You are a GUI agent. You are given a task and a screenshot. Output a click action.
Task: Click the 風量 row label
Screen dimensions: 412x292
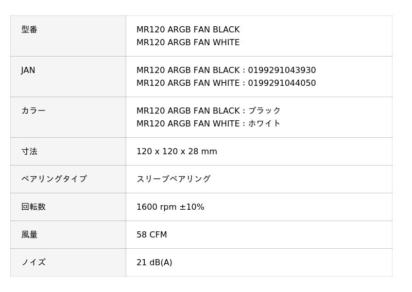(x=29, y=234)
